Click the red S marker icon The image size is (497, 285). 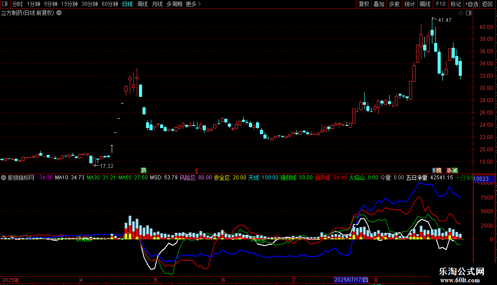pyautogui.click(x=197, y=171)
